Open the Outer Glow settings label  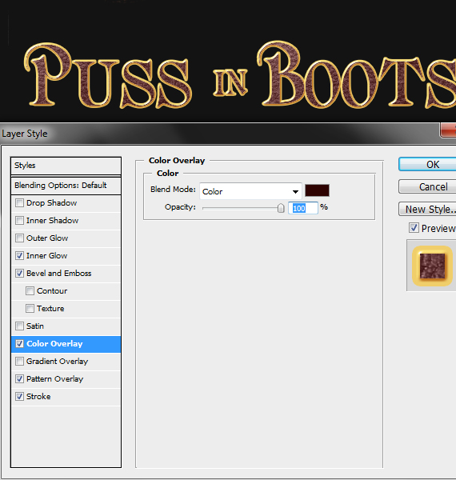(47, 238)
